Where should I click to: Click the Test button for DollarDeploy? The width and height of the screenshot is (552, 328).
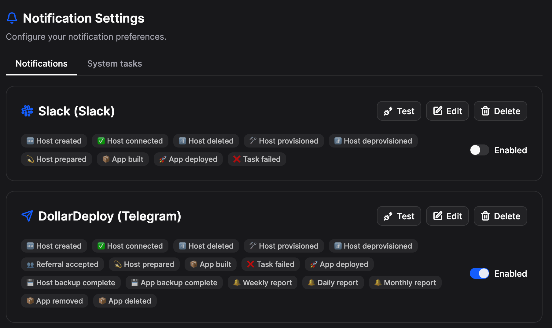pos(399,216)
